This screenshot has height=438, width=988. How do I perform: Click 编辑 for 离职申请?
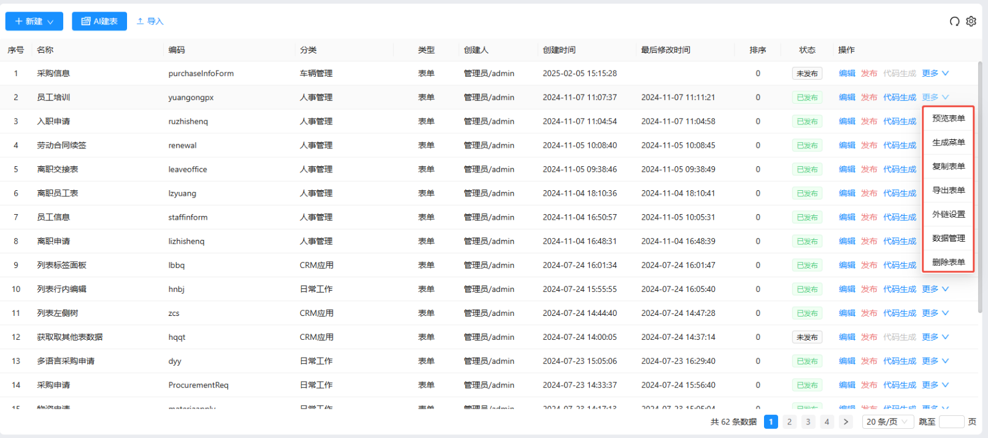847,241
